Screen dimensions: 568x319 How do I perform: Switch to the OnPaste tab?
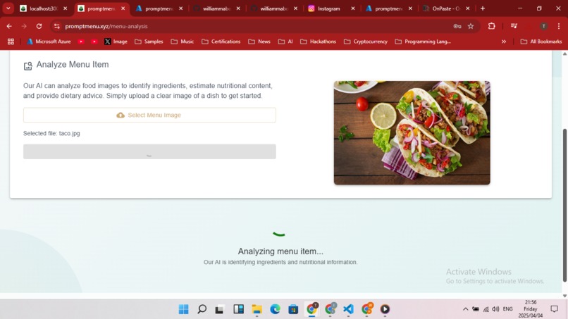[x=446, y=8]
